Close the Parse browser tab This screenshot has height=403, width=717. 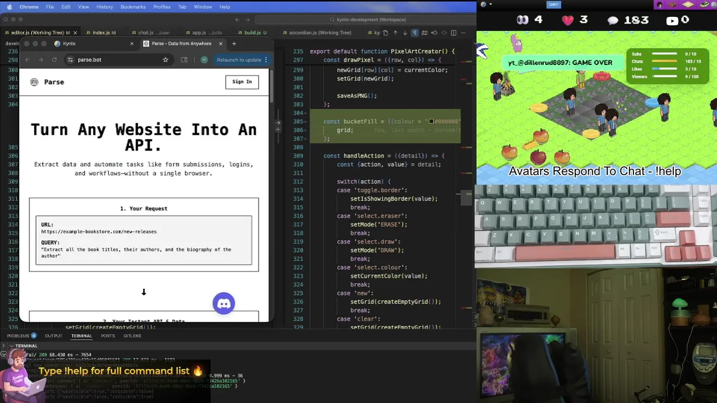tap(221, 44)
